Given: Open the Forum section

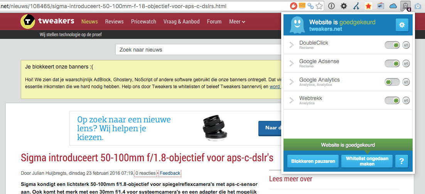Looking at the screenshot, I should [x=214, y=22].
